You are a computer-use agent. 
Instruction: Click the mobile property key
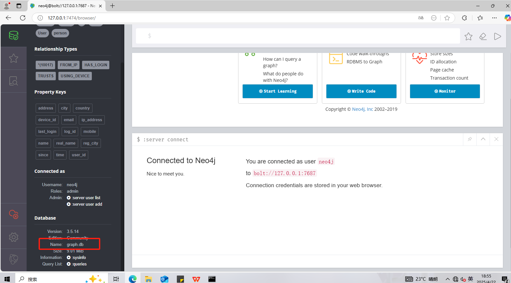pos(90,132)
